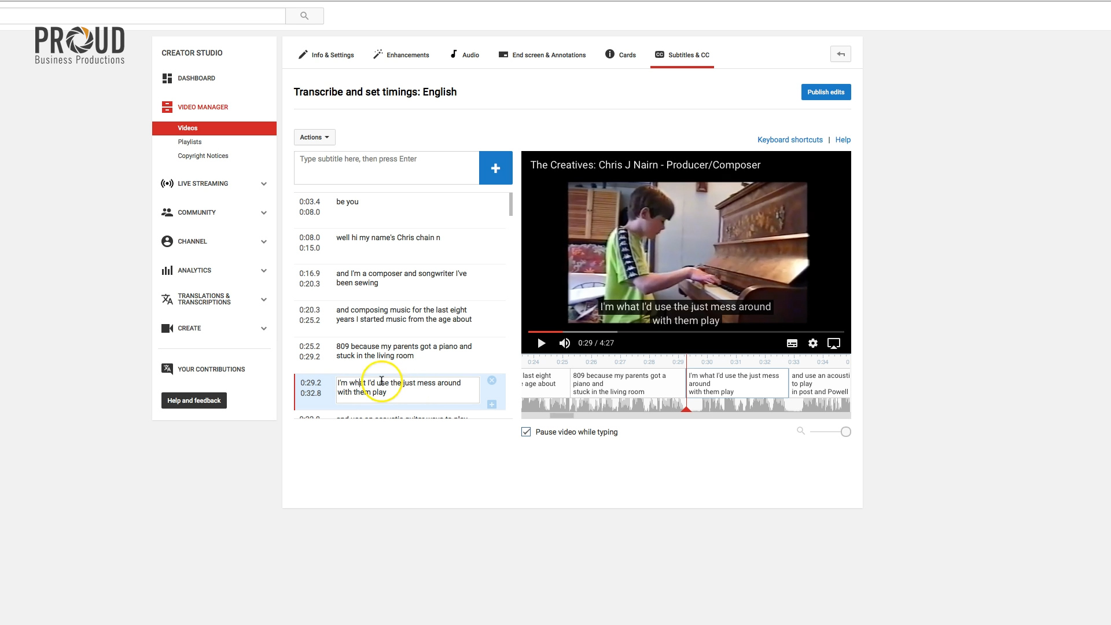Click the Analytics bar chart icon
1111x625 pixels.
coord(167,270)
